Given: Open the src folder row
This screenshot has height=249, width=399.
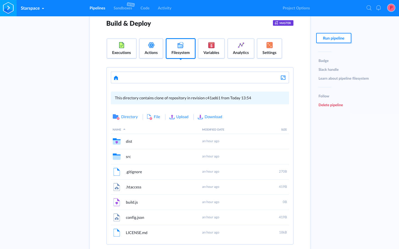Looking at the screenshot, I should point(128,157).
